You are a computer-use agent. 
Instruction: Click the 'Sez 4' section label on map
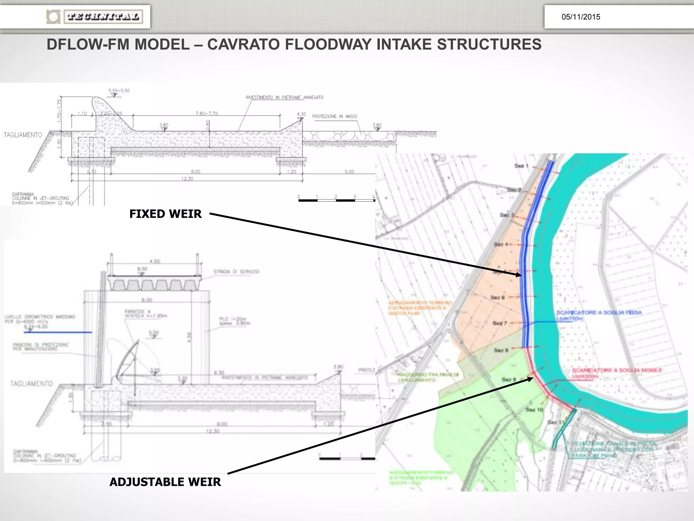coord(501,244)
